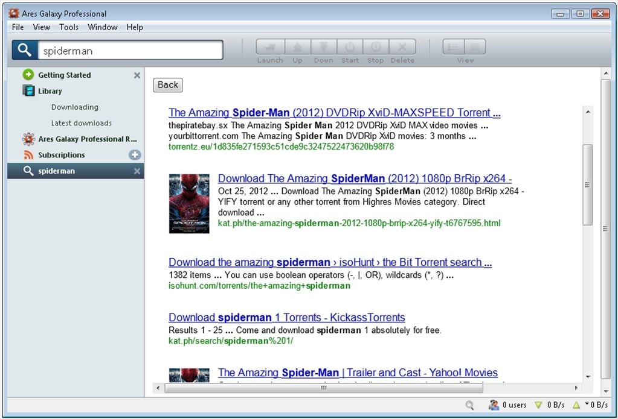The height and width of the screenshot is (419, 618).
Task: Open Download The Amazing SpiderMan 1080p BrRip link
Action: pyautogui.click(x=365, y=178)
